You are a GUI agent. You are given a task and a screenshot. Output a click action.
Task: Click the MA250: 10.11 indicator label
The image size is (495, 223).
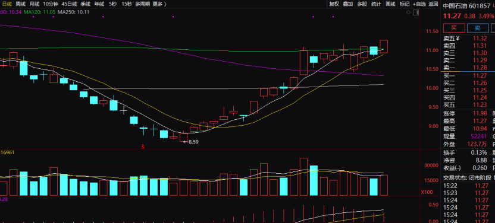74,12
